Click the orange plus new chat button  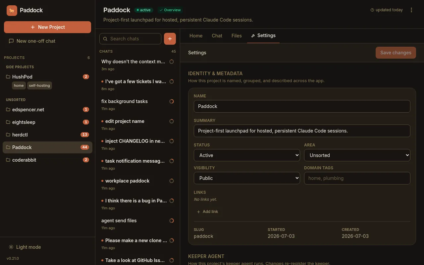[x=170, y=39]
